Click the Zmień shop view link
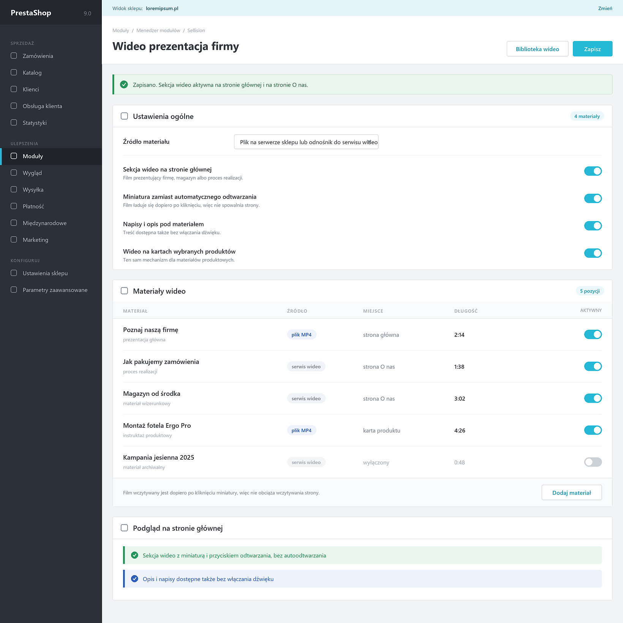Screen dimensions: 623x623 605,8
